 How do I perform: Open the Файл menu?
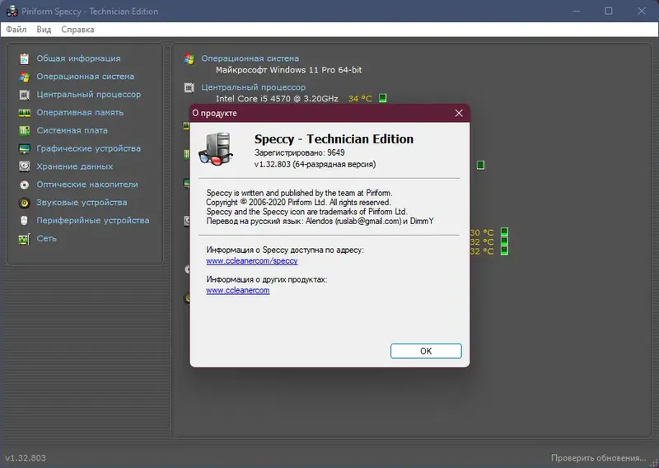(x=16, y=30)
